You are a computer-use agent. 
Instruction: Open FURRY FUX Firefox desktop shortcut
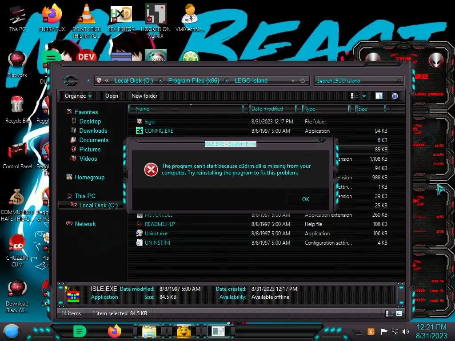(x=52, y=18)
